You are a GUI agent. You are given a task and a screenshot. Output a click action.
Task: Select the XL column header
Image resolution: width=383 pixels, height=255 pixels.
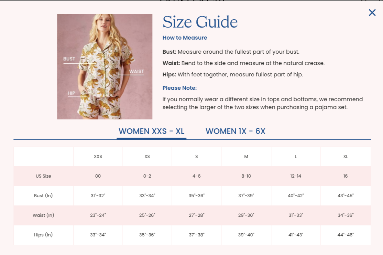(x=346, y=157)
